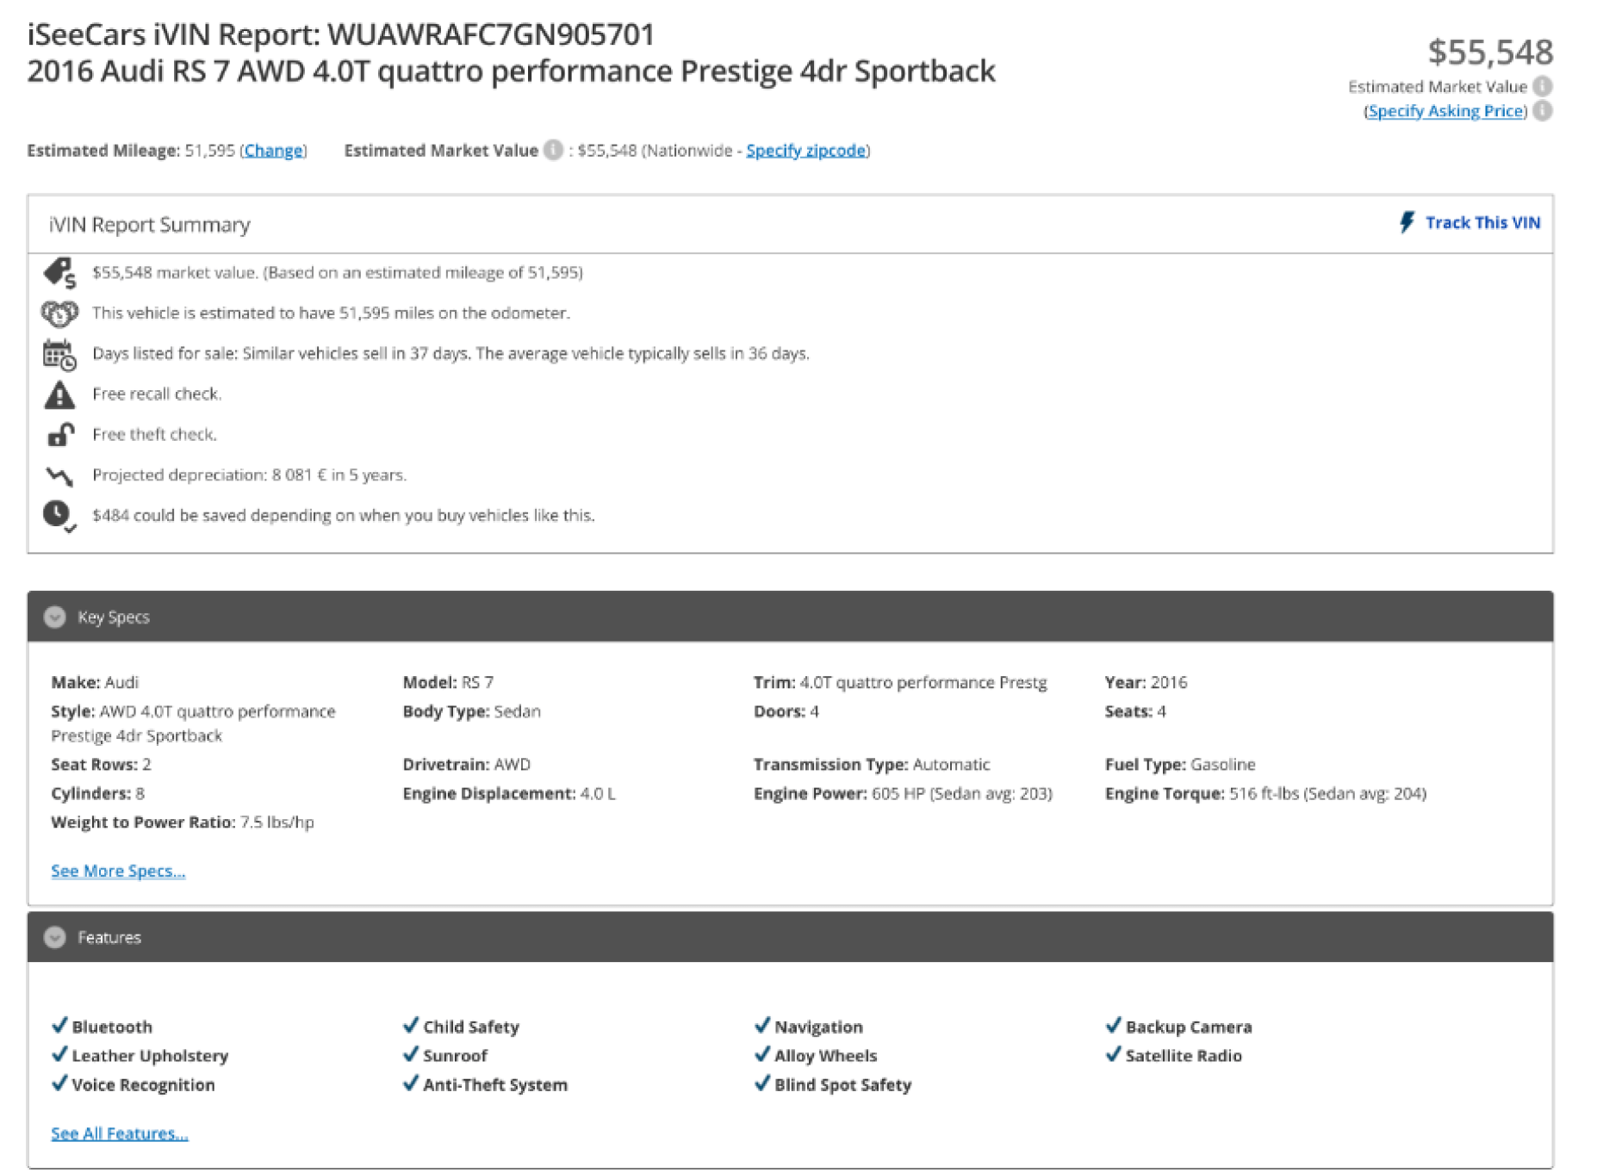This screenshot has width=1597, height=1173.
Task: Click the Sunroof feature checkmark
Action: [x=411, y=1055]
